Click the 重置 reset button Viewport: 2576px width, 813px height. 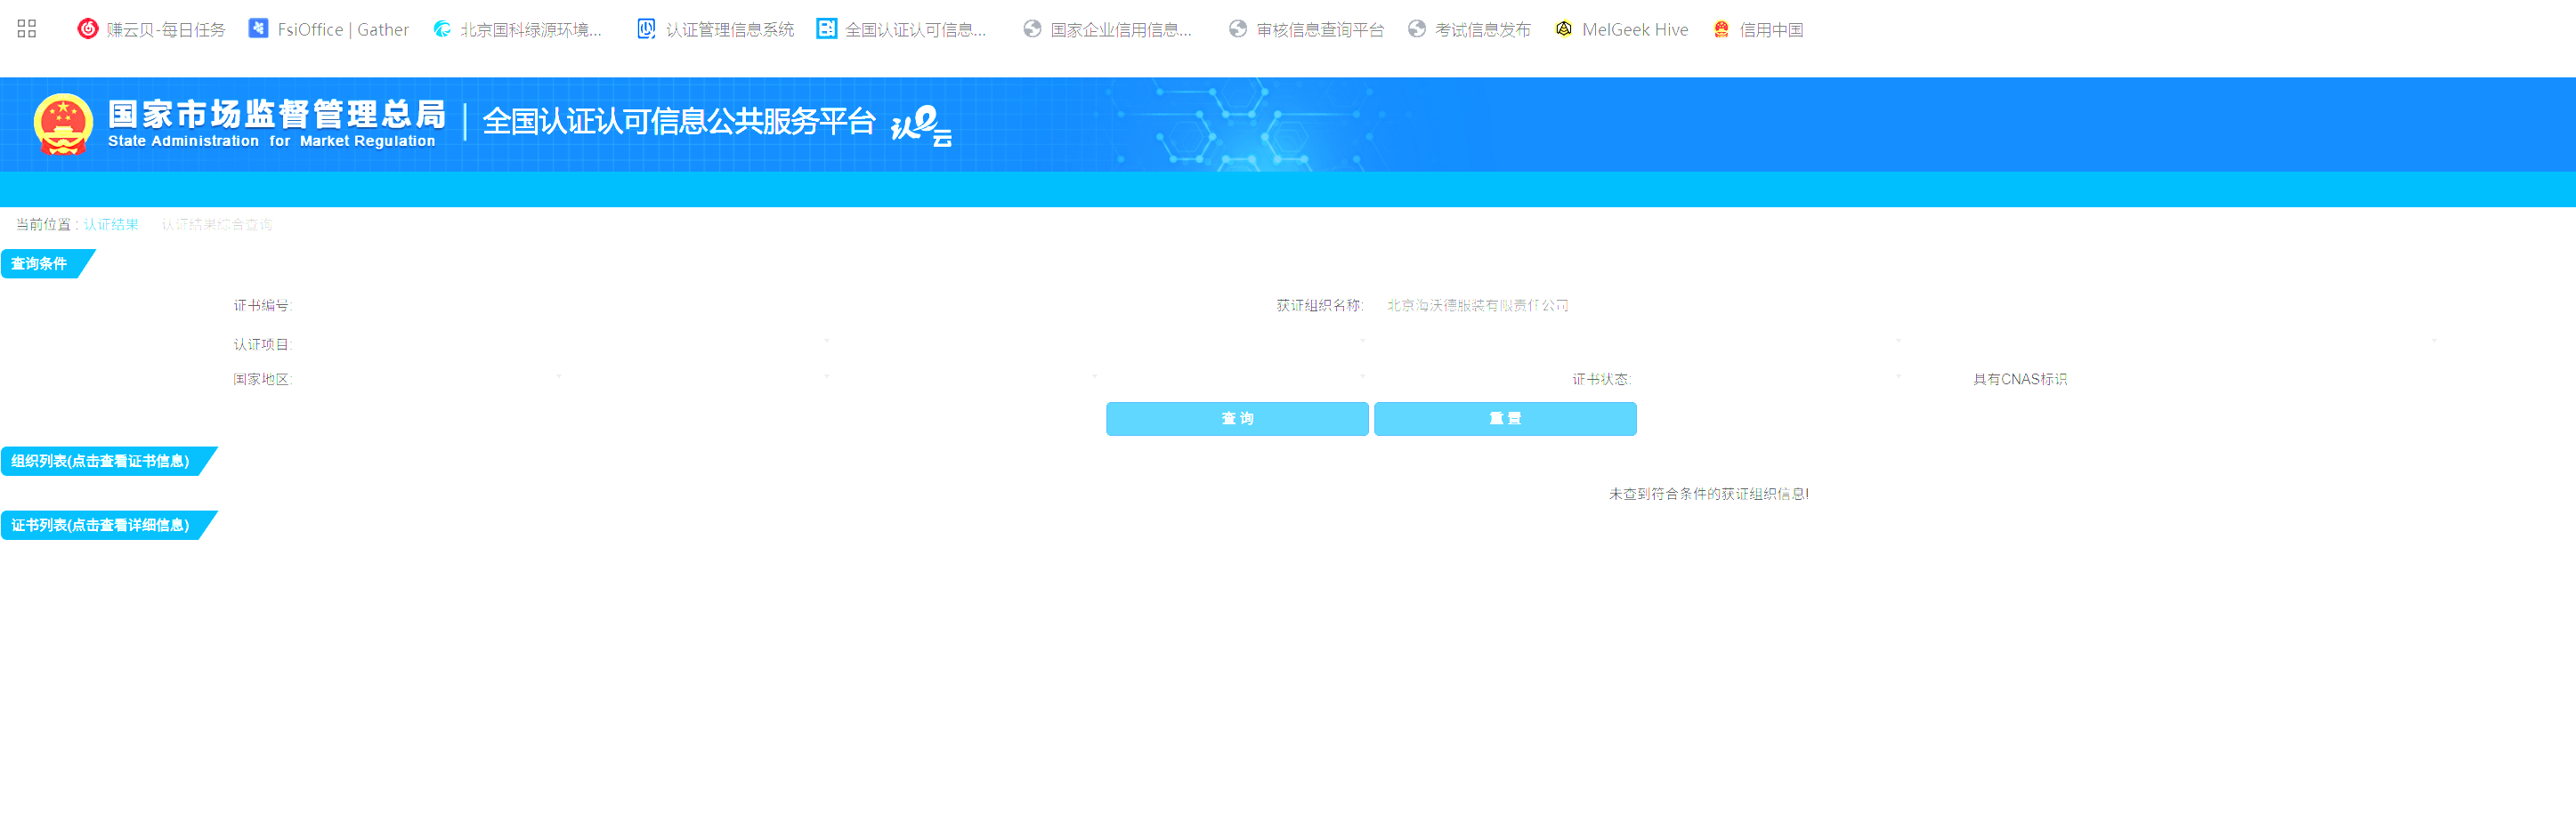(1505, 418)
